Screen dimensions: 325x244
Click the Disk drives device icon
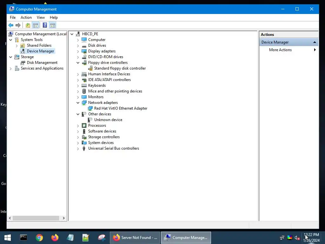point(84,45)
